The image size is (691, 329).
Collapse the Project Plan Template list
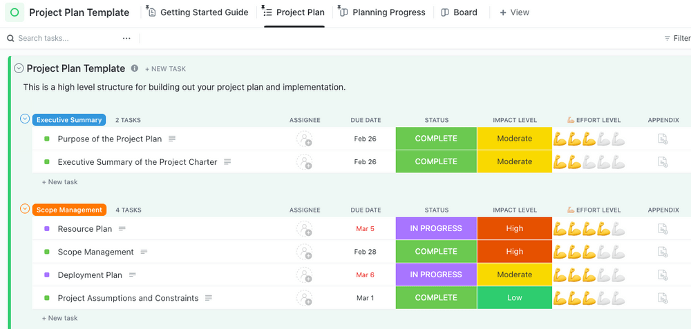pos(19,68)
